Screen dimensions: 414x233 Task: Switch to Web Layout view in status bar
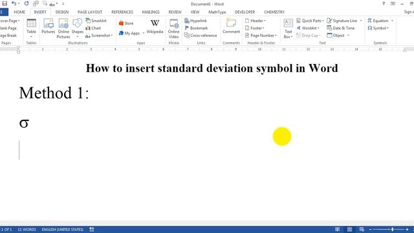tap(362, 229)
